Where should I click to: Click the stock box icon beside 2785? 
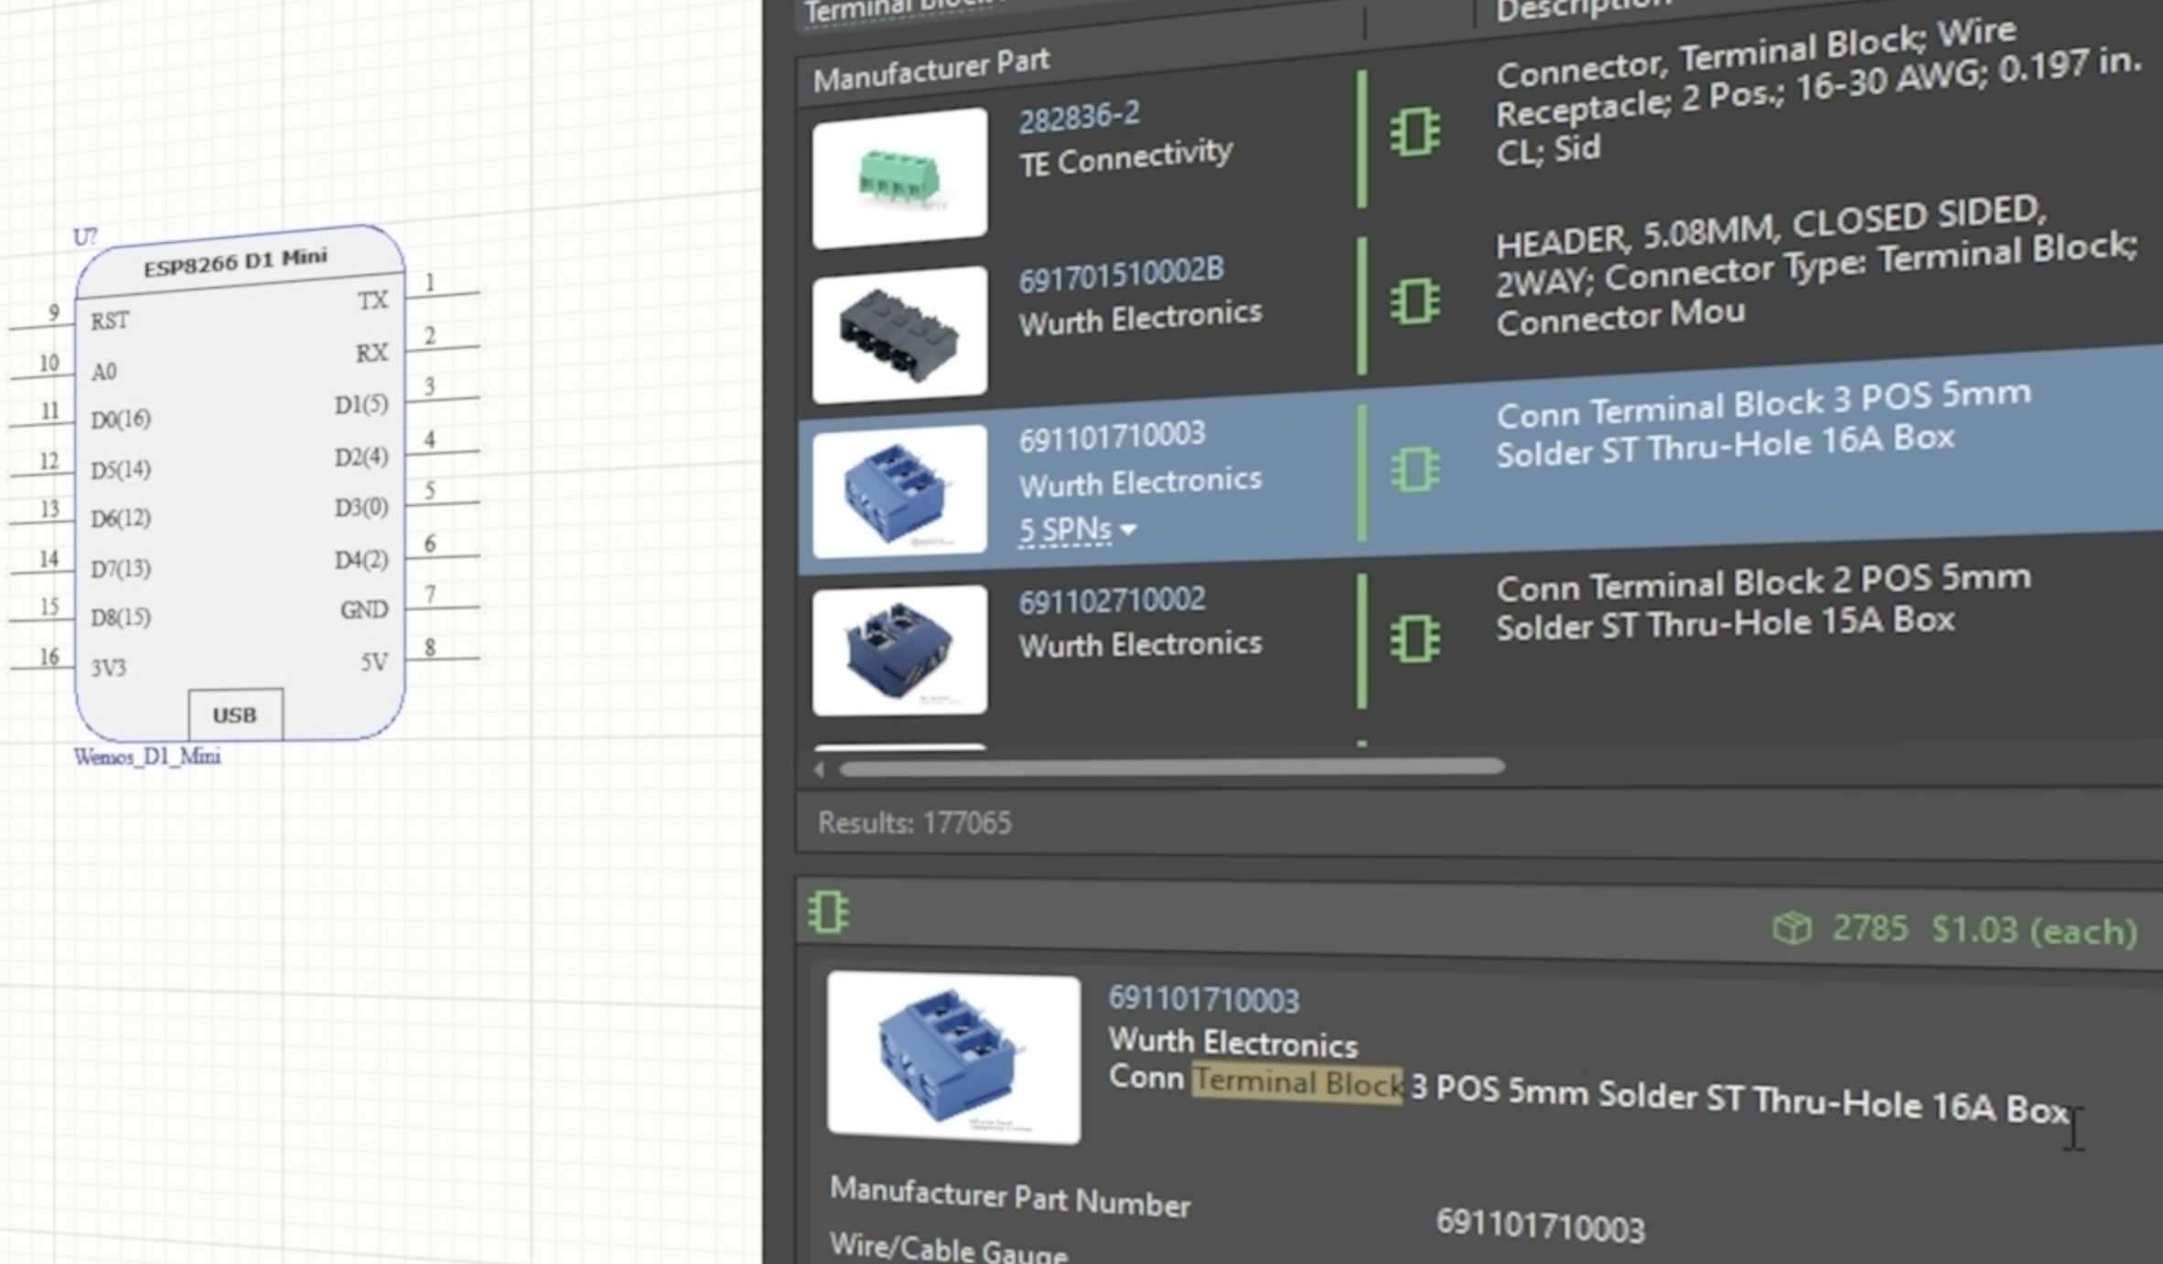coord(1791,928)
